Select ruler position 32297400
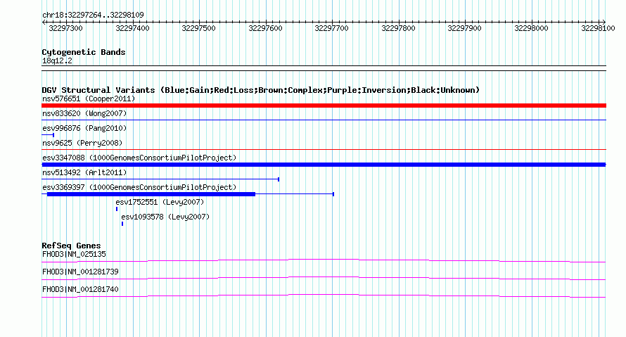This screenshot has width=626, height=337. pyautogui.click(x=132, y=28)
